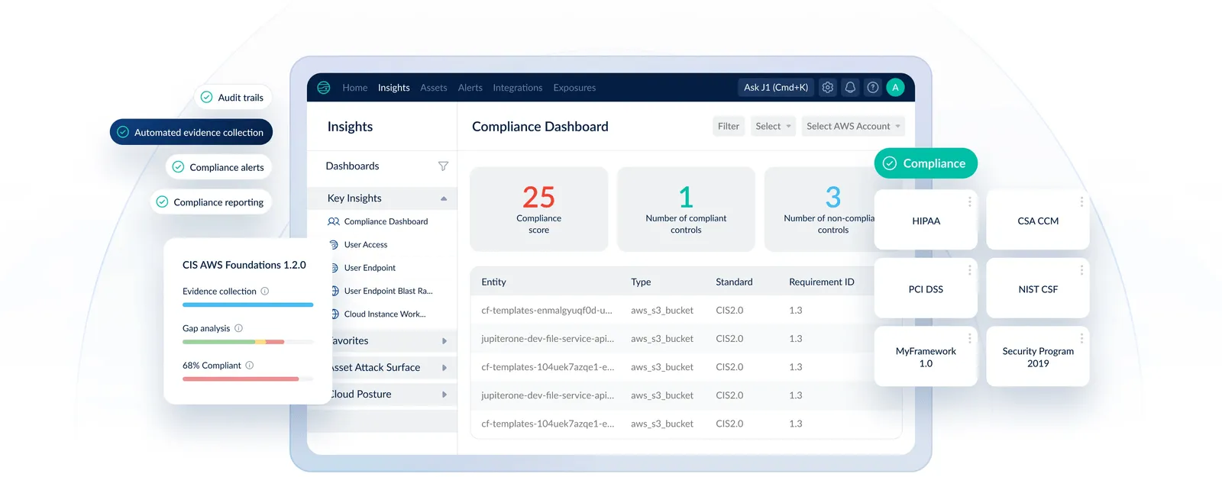Viewport: 1222px width, 477px height.
Task: Open the HIPAA card three-dot menu
Action: (970, 201)
